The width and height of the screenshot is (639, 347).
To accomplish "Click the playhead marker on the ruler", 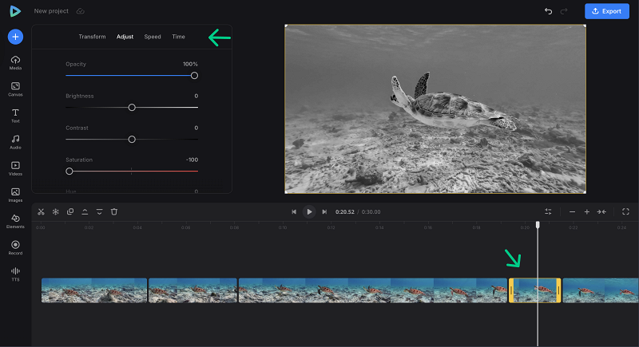I will coord(538,225).
